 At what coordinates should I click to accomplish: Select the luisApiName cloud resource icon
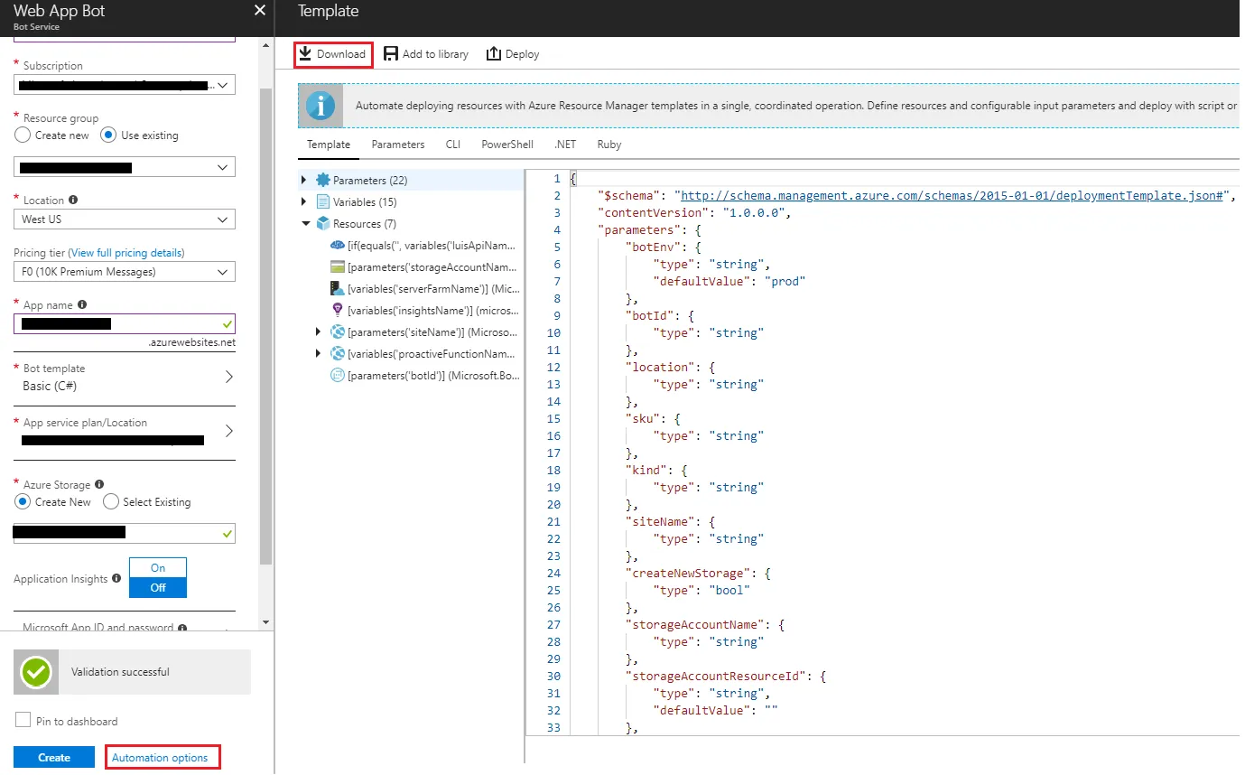(338, 246)
